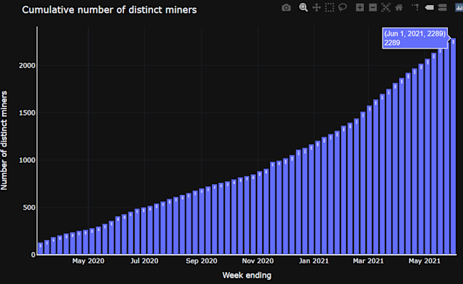Autoscale the chart axes

coord(385,7)
